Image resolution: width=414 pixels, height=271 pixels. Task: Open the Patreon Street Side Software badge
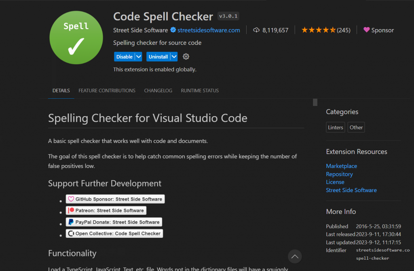tap(106, 210)
